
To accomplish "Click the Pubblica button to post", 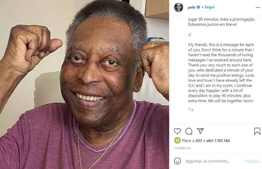I will pos(252,161).
